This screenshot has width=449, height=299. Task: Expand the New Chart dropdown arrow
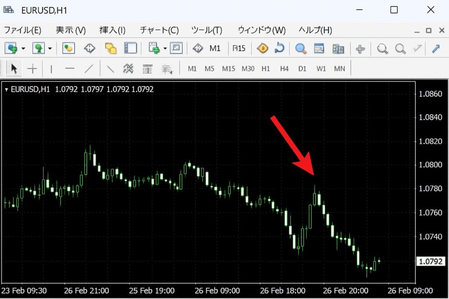pos(22,48)
